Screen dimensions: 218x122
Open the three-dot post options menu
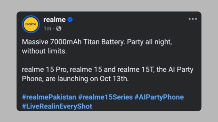[192, 19]
